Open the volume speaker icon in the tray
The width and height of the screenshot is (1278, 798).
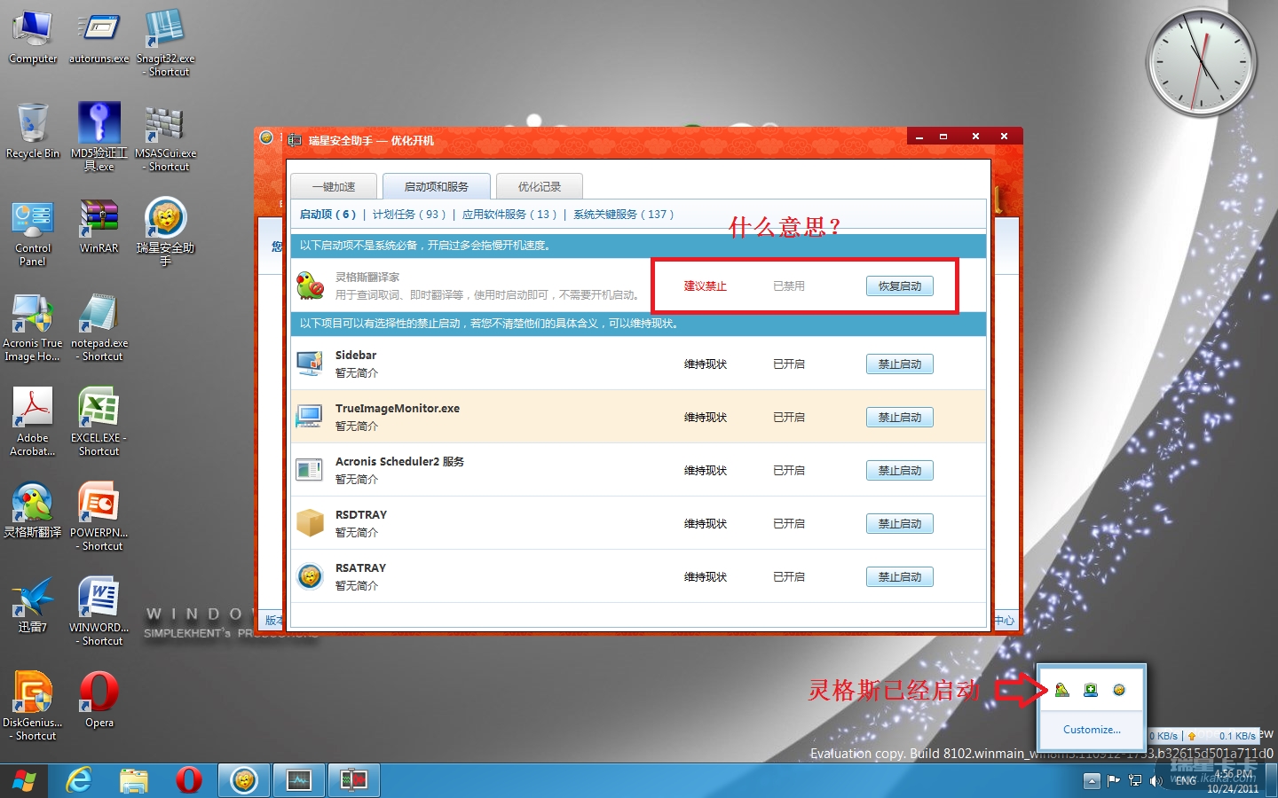point(1156,780)
